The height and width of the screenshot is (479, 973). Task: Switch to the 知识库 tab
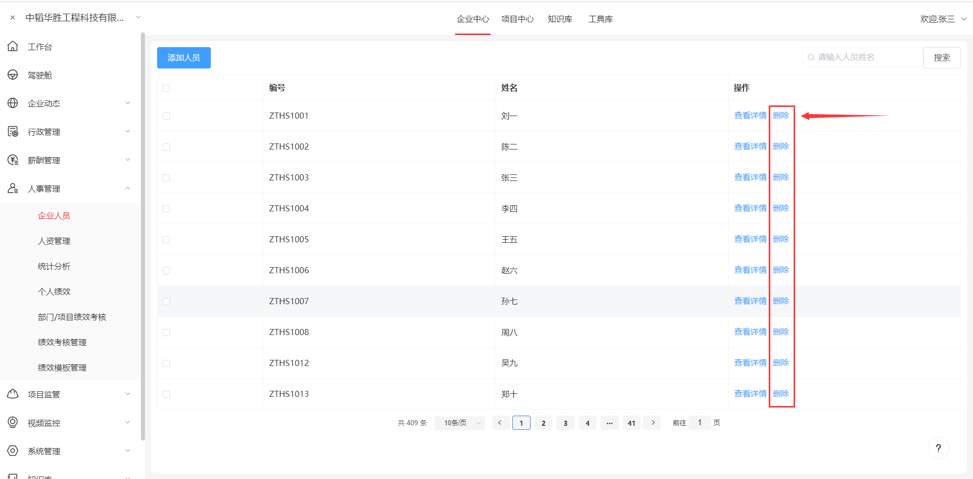coord(560,19)
